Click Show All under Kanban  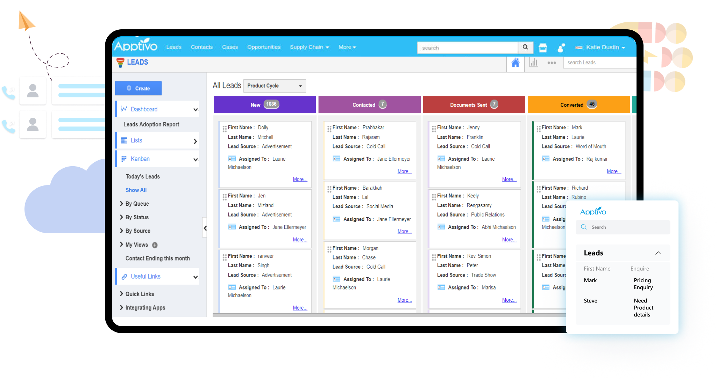coord(136,190)
